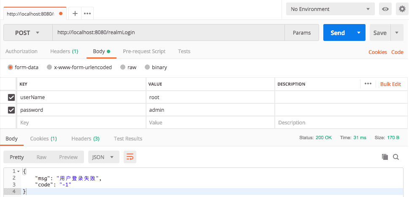Screen dimensions: 409x197
Task: Send the request with Send button
Action: 338,32
